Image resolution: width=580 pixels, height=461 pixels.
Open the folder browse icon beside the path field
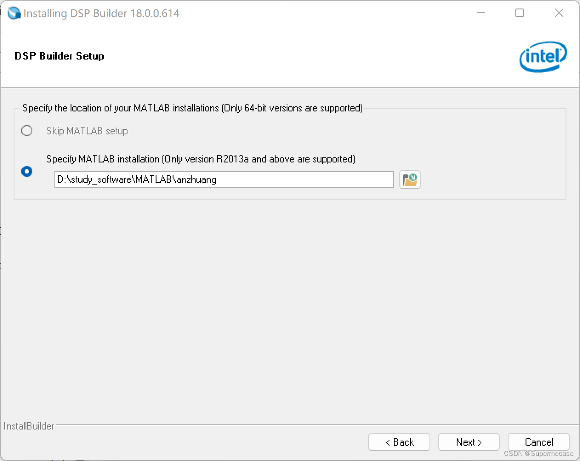pos(409,179)
